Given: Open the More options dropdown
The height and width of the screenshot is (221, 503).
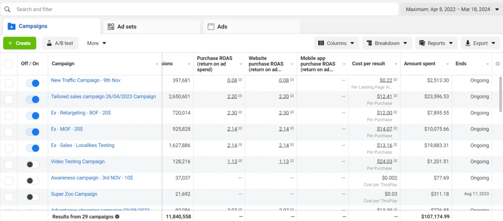Looking at the screenshot, I should click(96, 43).
